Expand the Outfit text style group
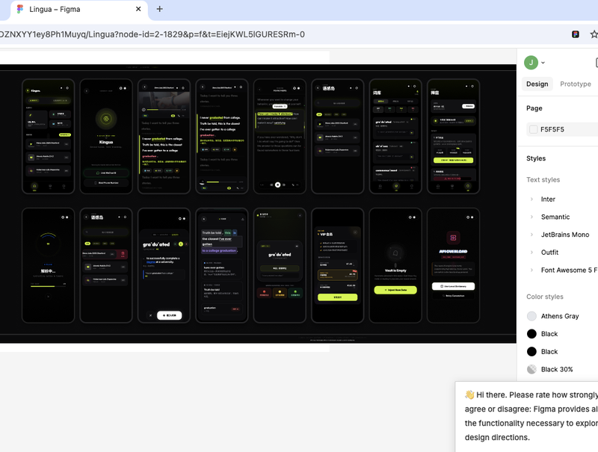The width and height of the screenshot is (598, 452). [x=531, y=253]
